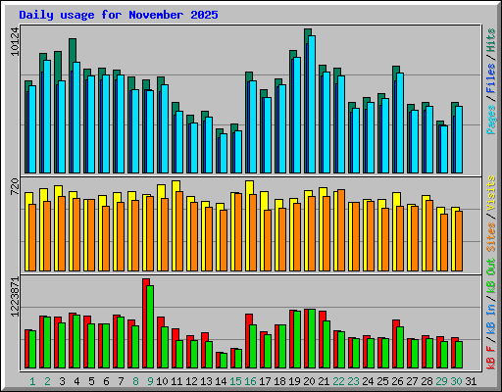The image size is (502, 392).
Task: Select day 24 on the x-axis
Action: 368,381
